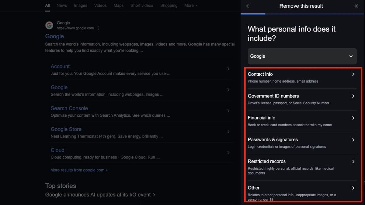Select the Contact info option
Viewport: 365px width, 205px height.
(301, 77)
